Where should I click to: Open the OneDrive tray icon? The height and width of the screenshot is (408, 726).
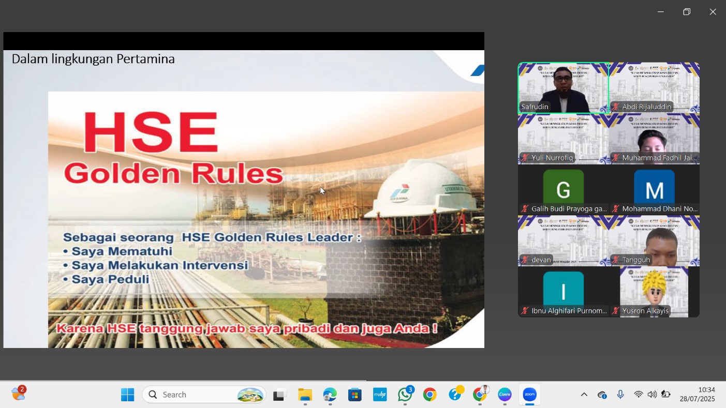pyautogui.click(x=602, y=395)
